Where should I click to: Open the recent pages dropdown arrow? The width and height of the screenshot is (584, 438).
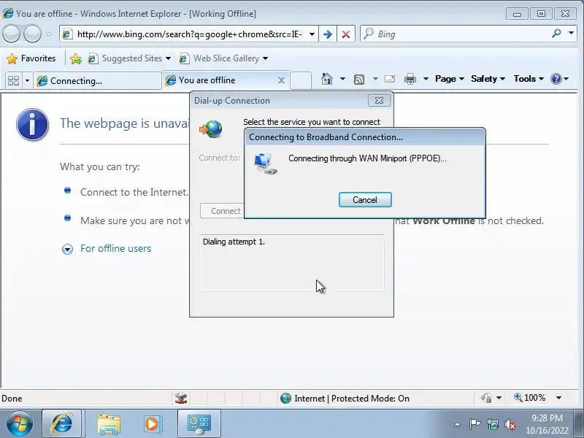click(49, 34)
